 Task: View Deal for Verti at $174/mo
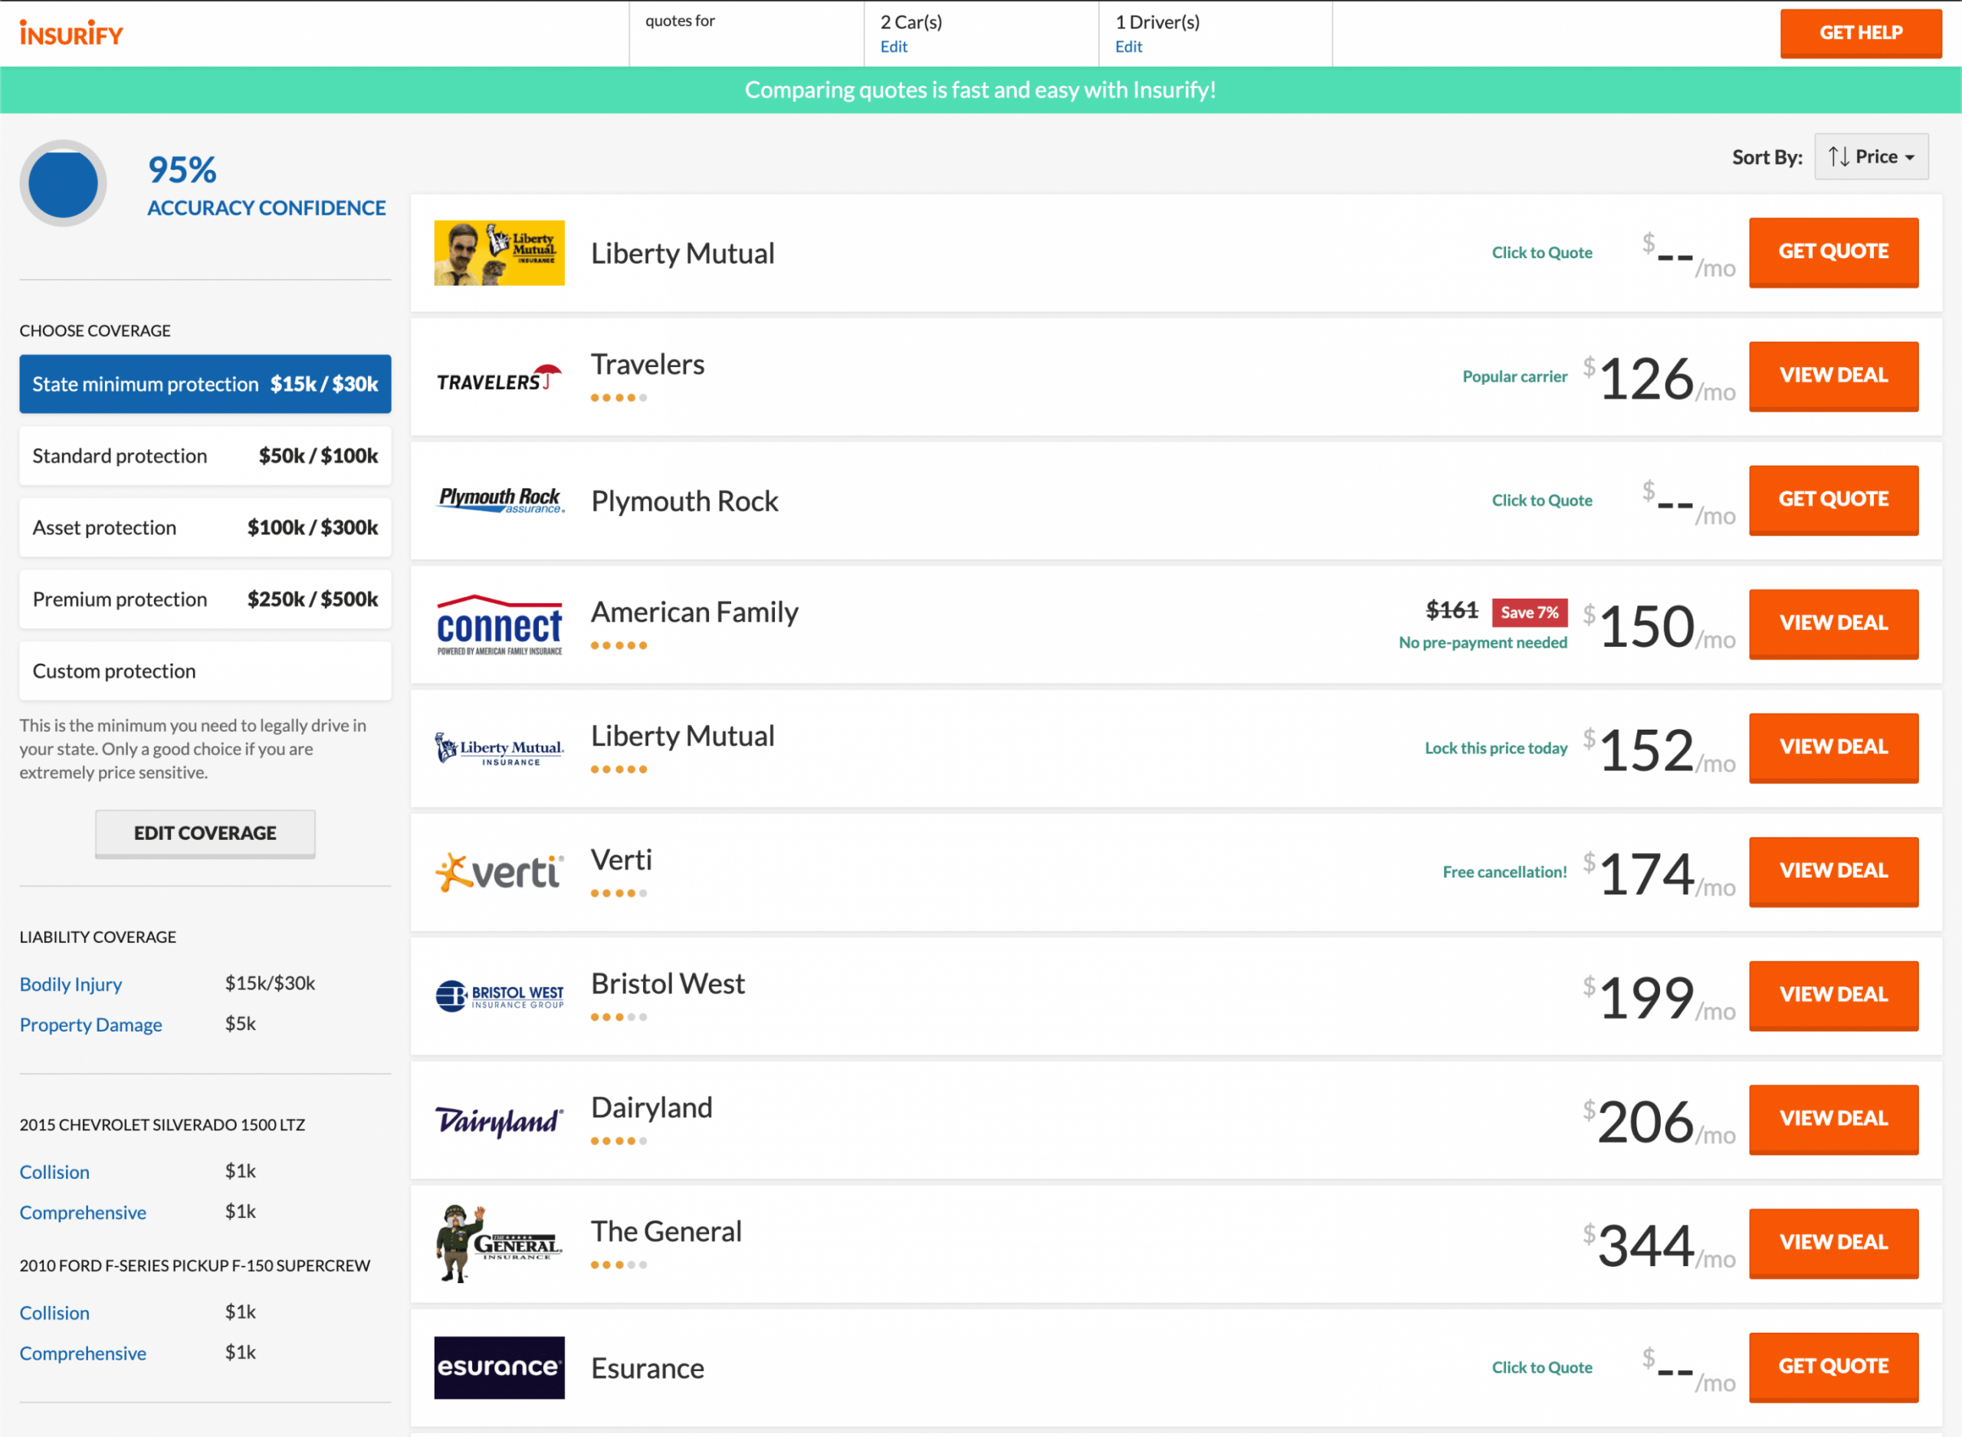tap(1832, 870)
